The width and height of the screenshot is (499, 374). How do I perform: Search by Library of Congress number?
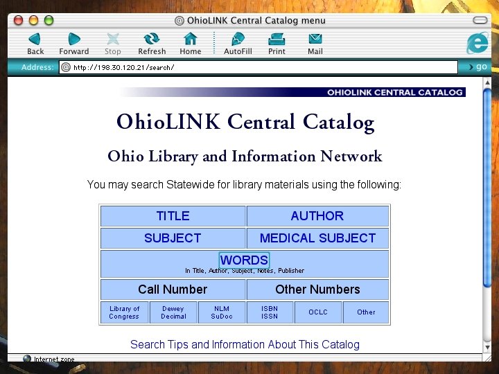[x=124, y=312]
